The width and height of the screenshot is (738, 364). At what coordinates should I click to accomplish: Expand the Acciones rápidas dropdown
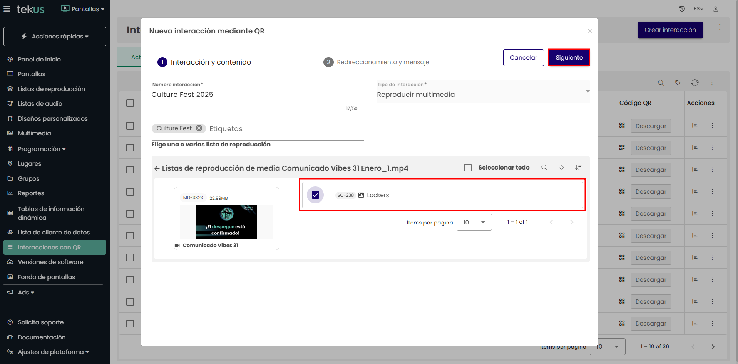coord(55,37)
